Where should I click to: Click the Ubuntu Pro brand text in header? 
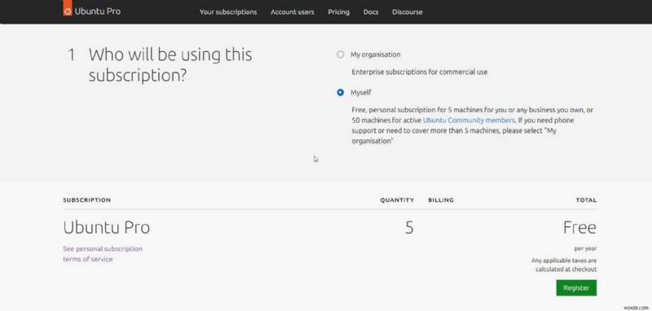97,11
